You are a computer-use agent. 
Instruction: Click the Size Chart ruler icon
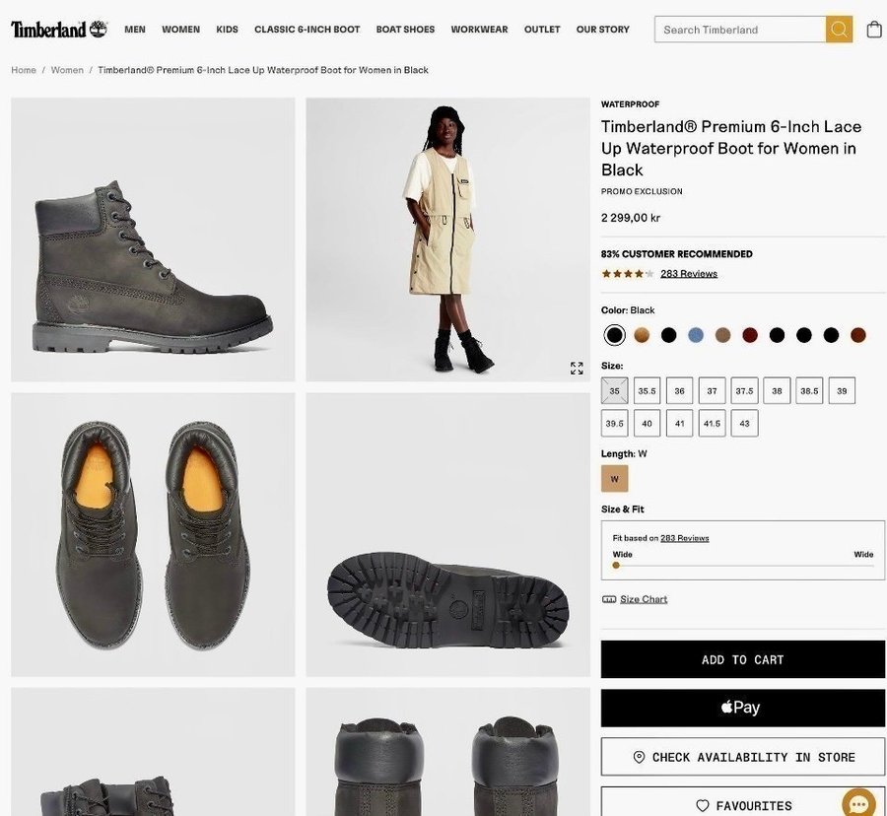tap(609, 599)
